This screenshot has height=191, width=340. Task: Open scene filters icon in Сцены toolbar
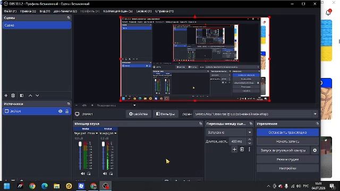click(22, 95)
